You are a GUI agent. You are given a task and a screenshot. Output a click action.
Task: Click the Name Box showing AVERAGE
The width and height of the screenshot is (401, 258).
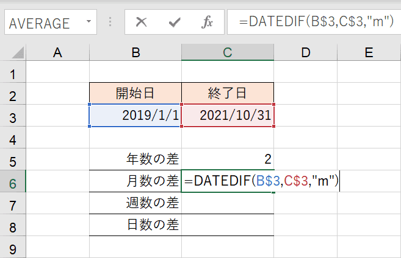pos(51,22)
